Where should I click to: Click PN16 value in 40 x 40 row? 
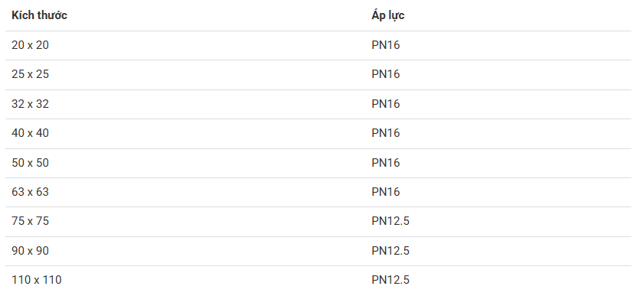(x=386, y=133)
